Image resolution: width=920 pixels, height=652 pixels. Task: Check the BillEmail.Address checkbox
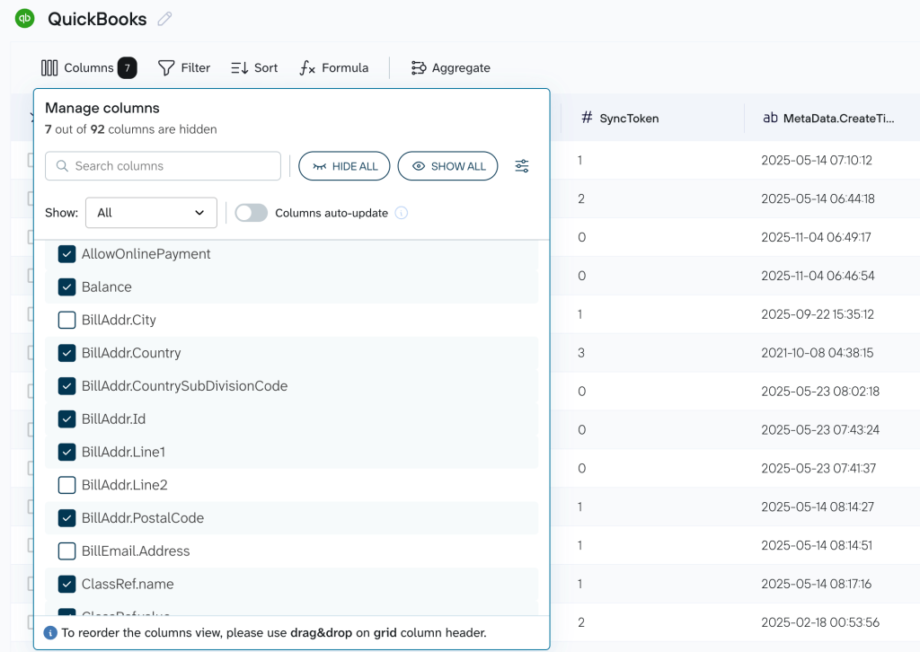coord(66,551)
